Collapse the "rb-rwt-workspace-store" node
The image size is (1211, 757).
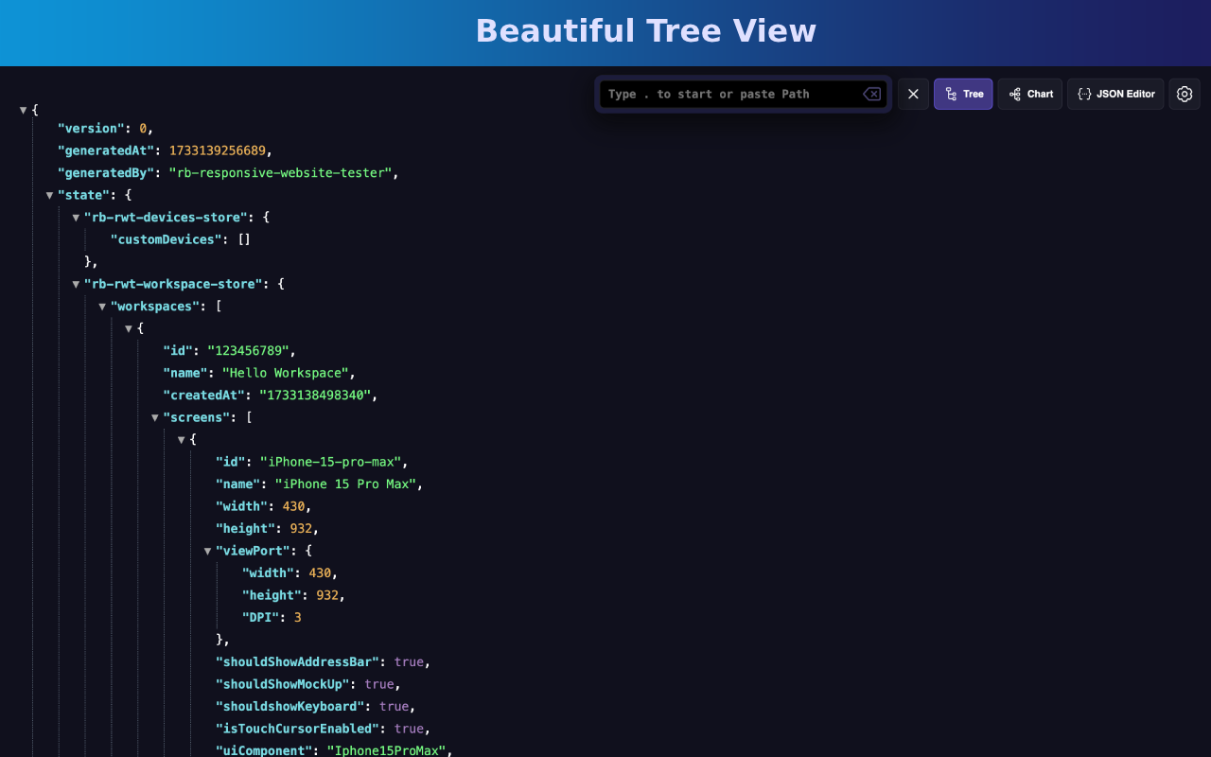click(76, 284)
